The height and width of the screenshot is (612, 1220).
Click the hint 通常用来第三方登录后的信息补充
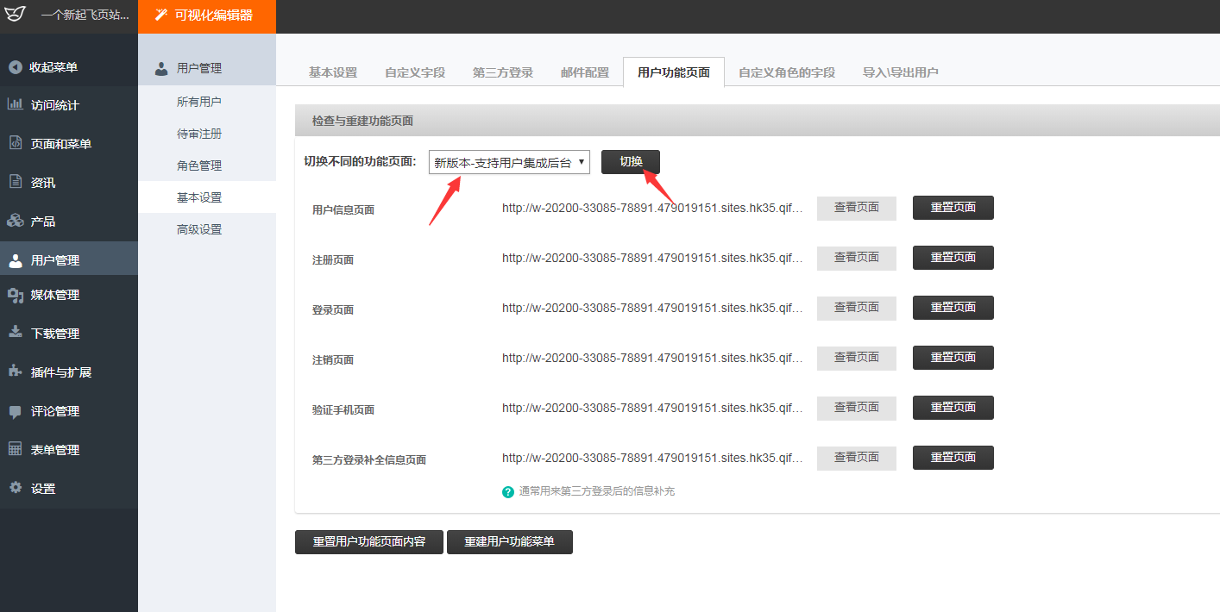tap(596, 491)
